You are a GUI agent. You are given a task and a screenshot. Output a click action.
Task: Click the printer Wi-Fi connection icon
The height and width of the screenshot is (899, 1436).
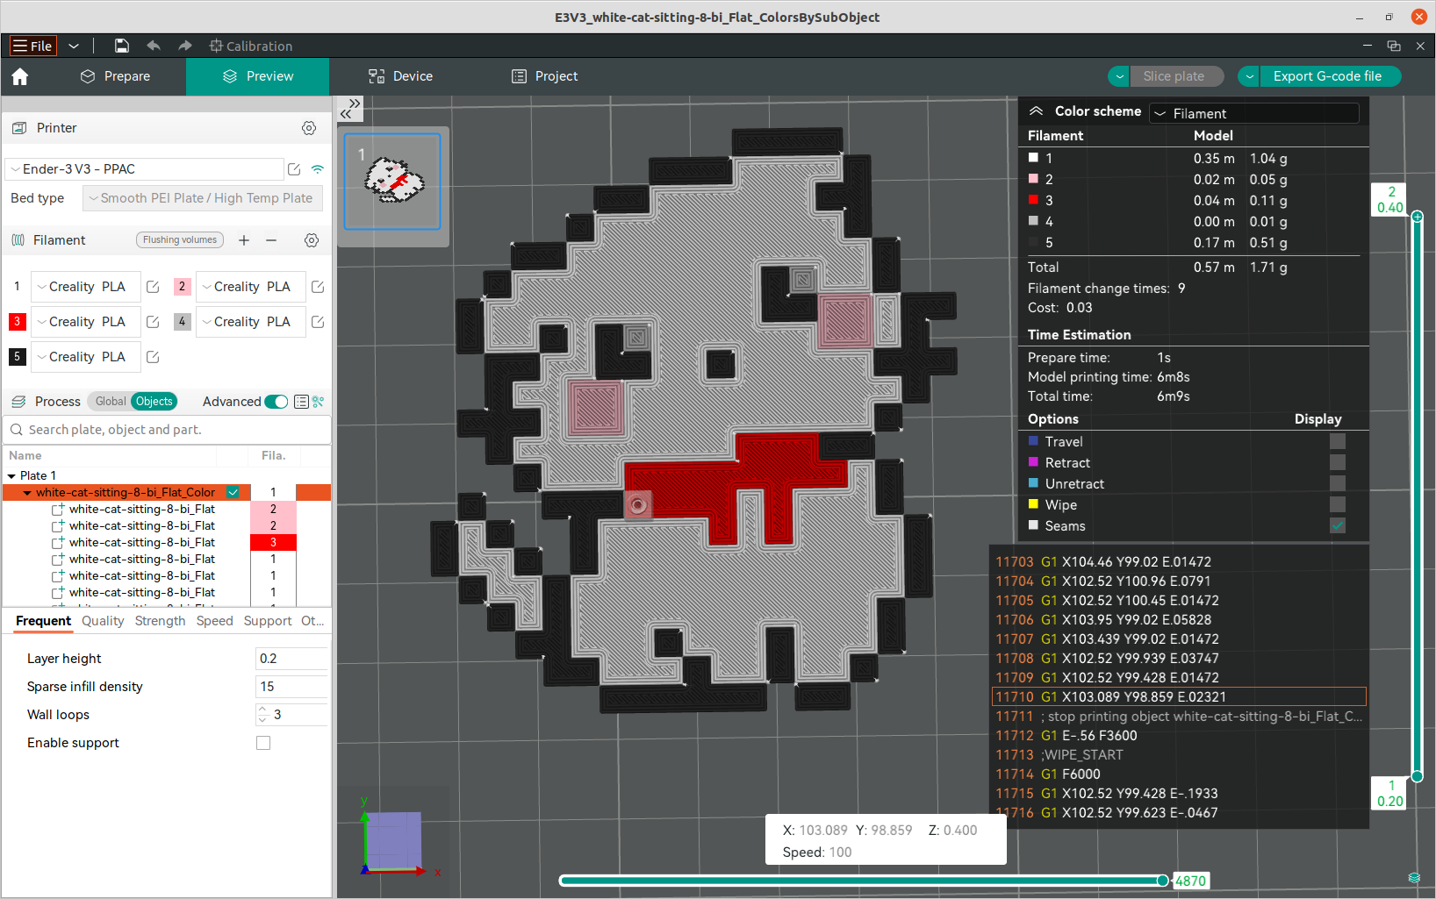(318, 169)
